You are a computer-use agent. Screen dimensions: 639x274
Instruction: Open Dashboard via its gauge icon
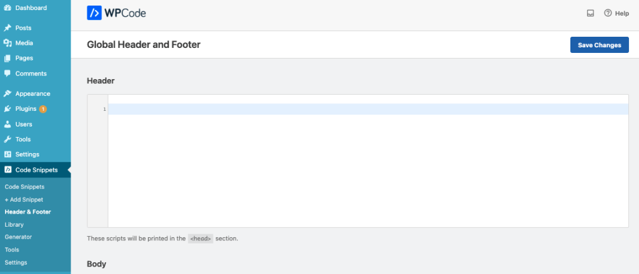click(7, 7)
